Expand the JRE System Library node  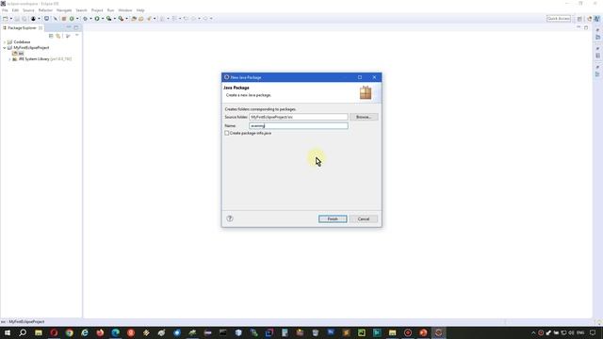9,59
